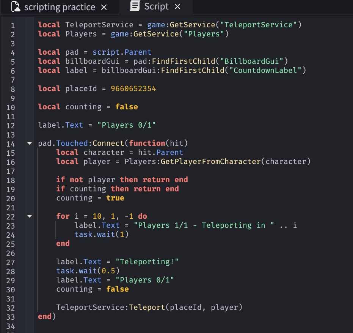
Task: Click "if counting" statement on line 19
Action: 118,189
